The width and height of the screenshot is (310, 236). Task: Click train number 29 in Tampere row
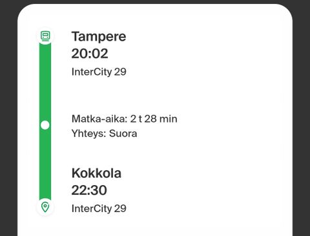tap(120, 72)
